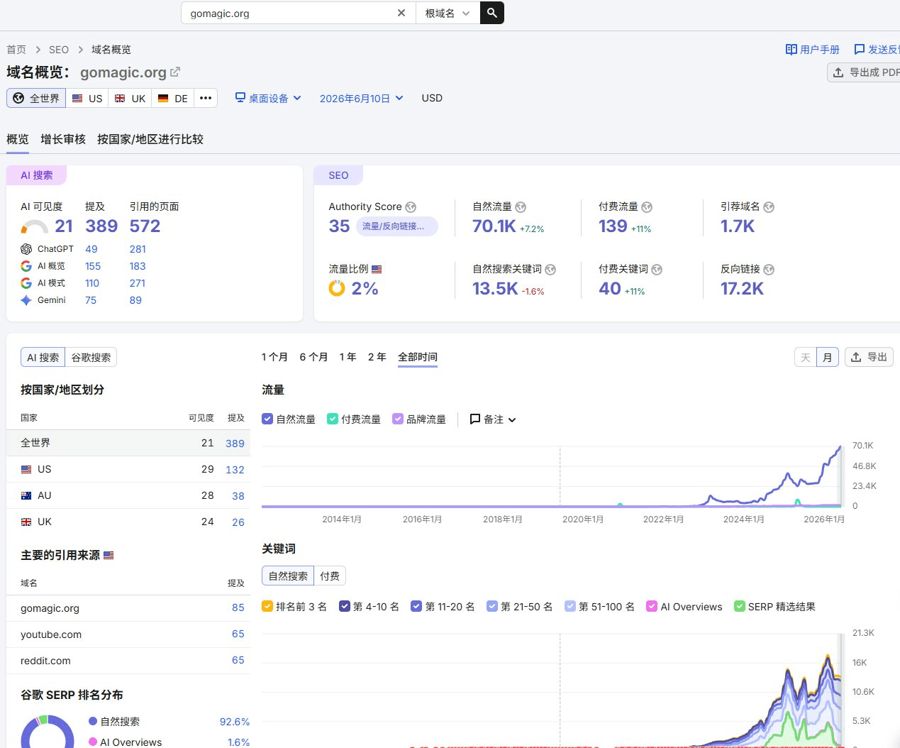Set time range to 全部时间
Viewport: 900px width, 748px height.
pos(418,357)
